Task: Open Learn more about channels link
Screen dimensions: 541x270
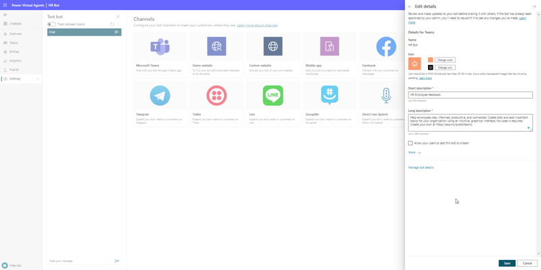Action: click(x=257, y=26)
